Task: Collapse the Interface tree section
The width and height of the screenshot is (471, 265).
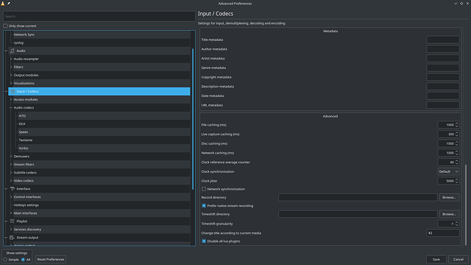Action: (6, 189)
